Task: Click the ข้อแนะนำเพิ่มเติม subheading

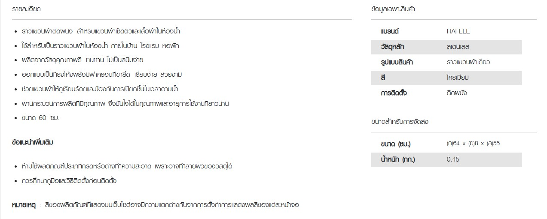Action: click(x=33, y=142)
